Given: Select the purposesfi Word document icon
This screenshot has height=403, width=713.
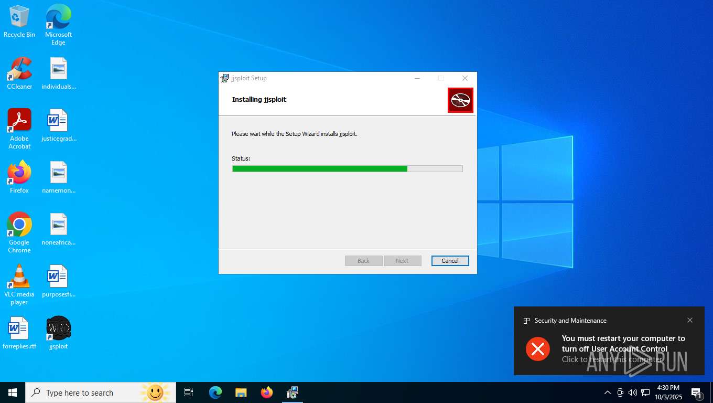Looking at the screenshot, I should (x=58, y=281).
